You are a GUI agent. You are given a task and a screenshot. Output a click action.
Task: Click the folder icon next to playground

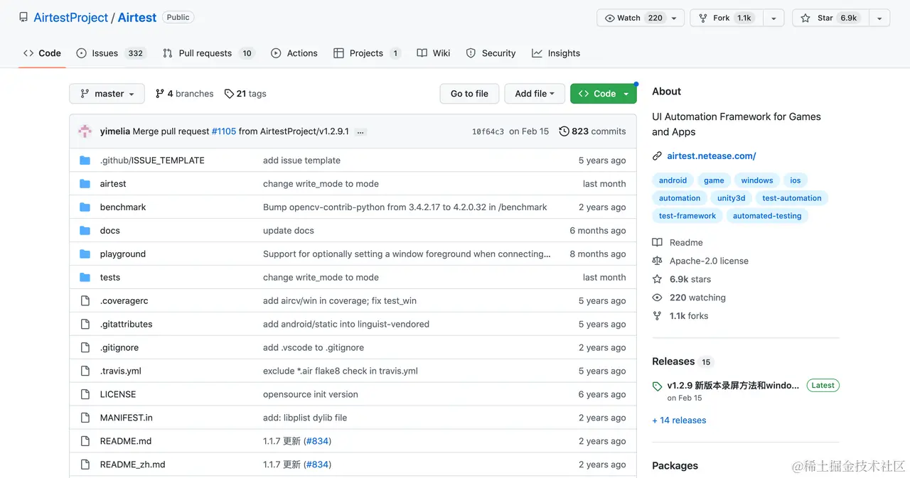tap(85, 254)
